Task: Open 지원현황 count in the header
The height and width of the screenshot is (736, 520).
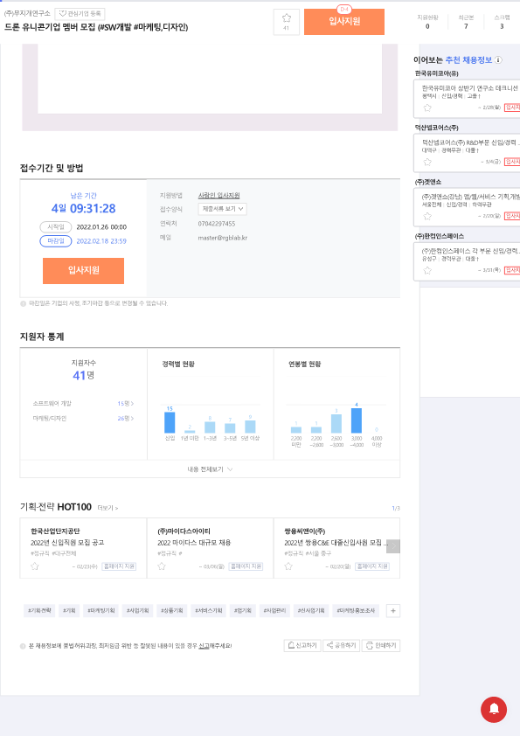Action: click(x=427, y=22)
